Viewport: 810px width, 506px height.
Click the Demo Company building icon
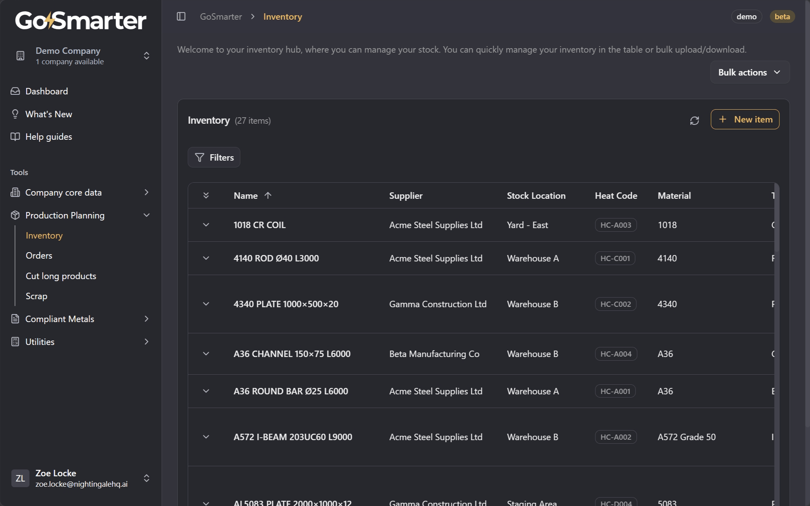click(20, 55)
